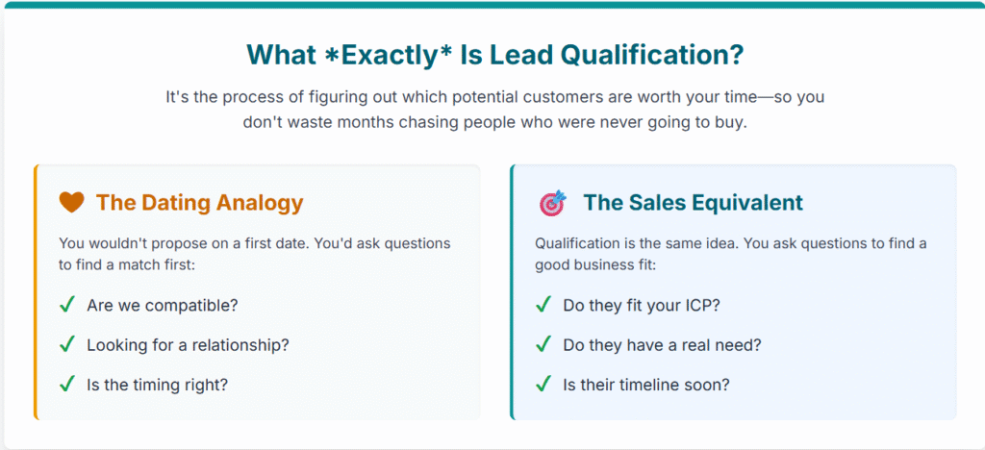985x450 pixels.
Task: Click the intro paragraph under the main title
Action: pos(494,110)
